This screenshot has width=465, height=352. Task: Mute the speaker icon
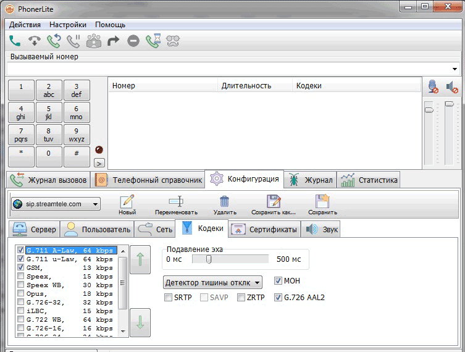click(x=452, y=87)
